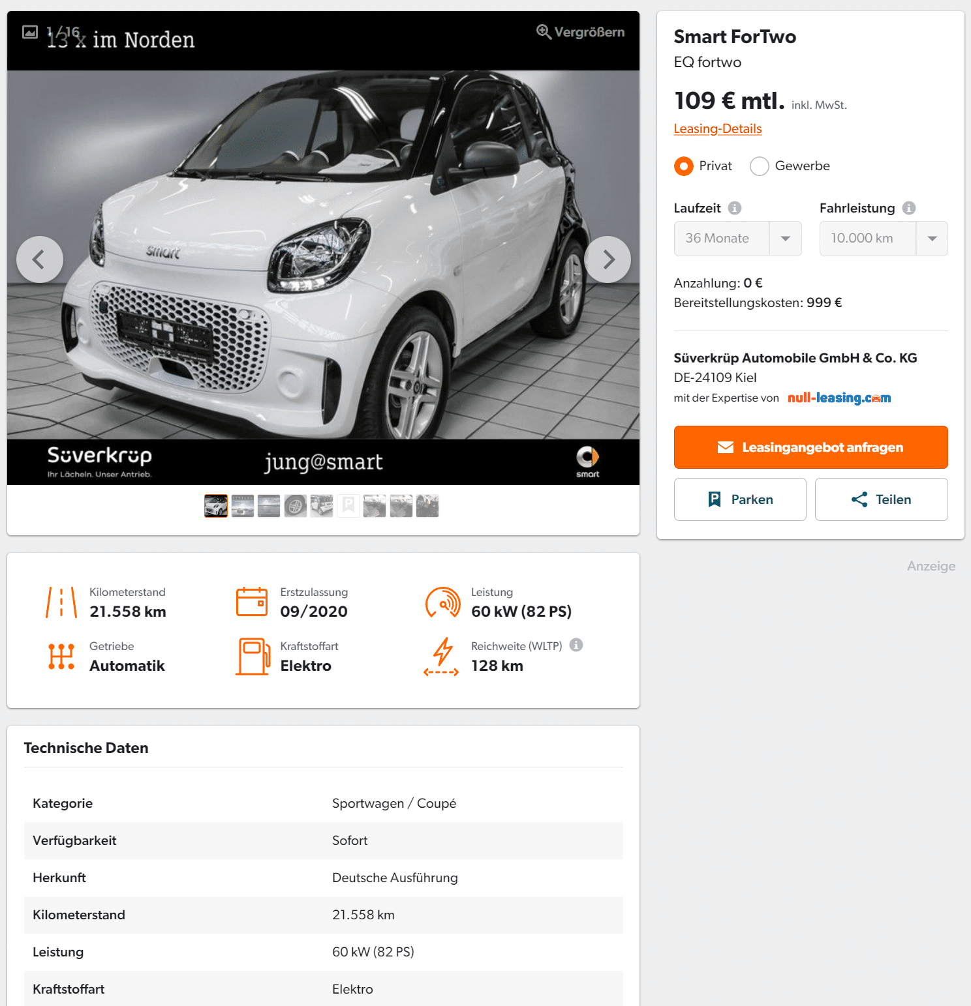Click the Reichweite (WLTP) info icon

[576, 645]
